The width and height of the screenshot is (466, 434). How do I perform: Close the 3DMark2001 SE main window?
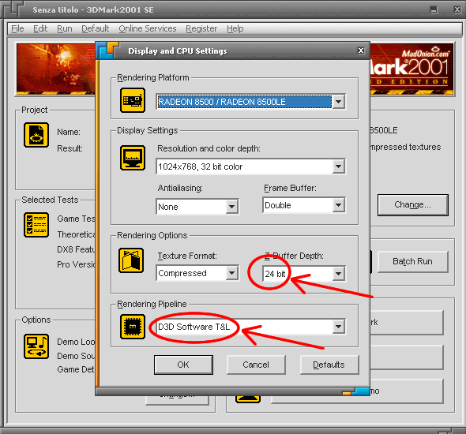(x=457, y=9)
